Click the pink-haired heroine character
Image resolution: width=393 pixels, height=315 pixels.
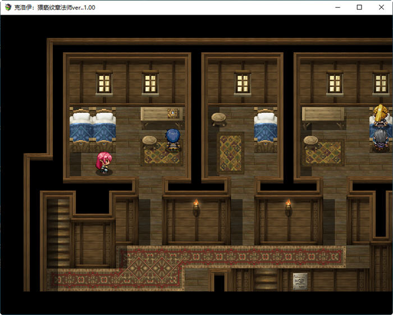[x=104, y=163]
